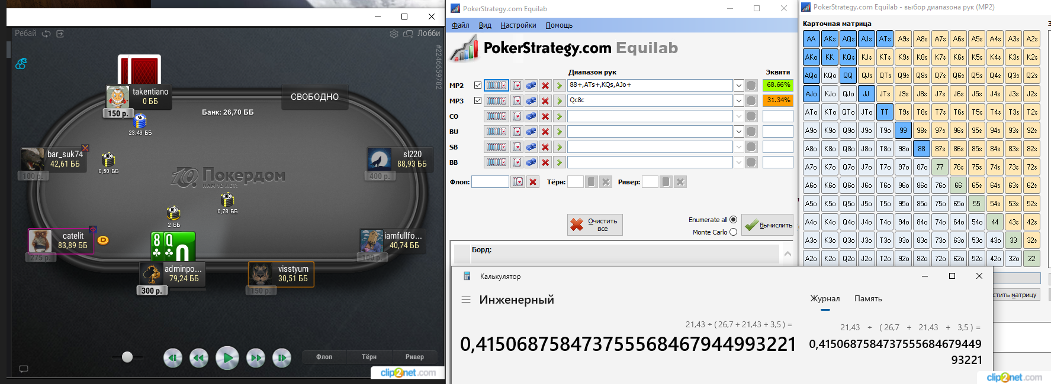Switch to Журнал tab in Calculator
The image size is (1051, 384).
[x=825, y=299]
